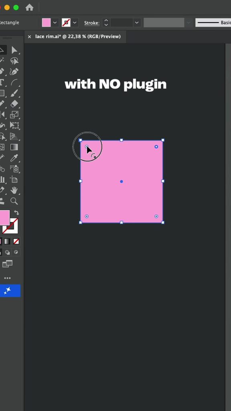Image resolution: width=231 pixels, height=411 pixels.
Task: Click the rectangle's center point
Action: (x=122, y=181)
